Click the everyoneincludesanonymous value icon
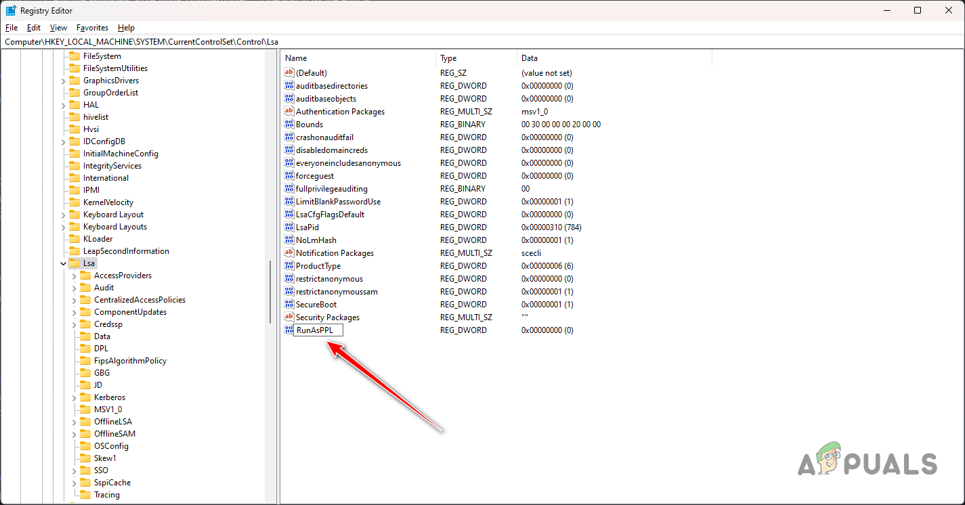Image resolution: width=965 pixels, height=505 pixels. 289,163
